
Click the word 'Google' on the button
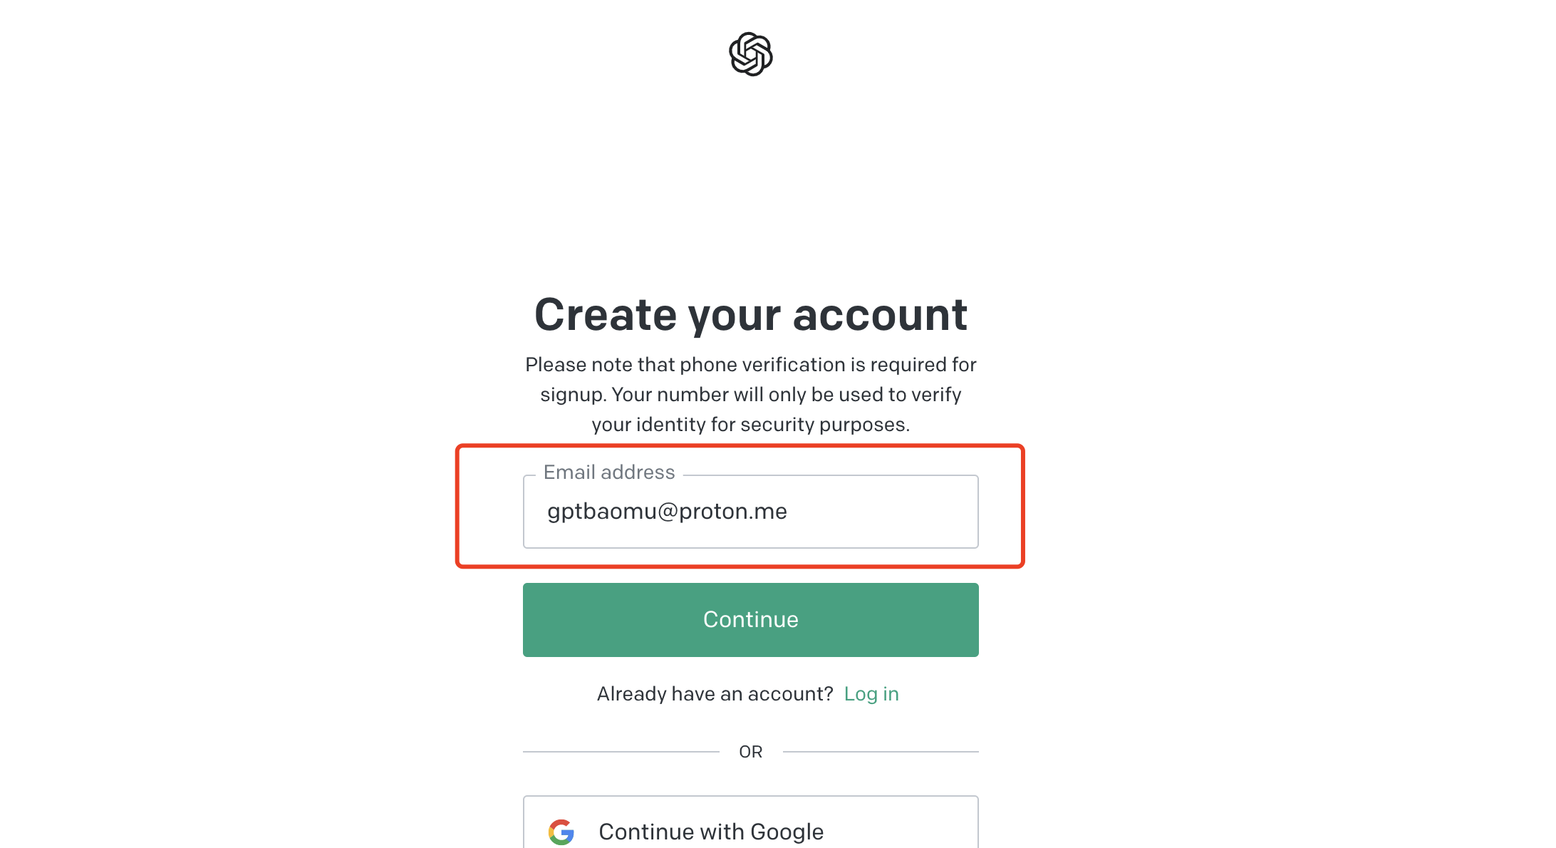[787, 832]
